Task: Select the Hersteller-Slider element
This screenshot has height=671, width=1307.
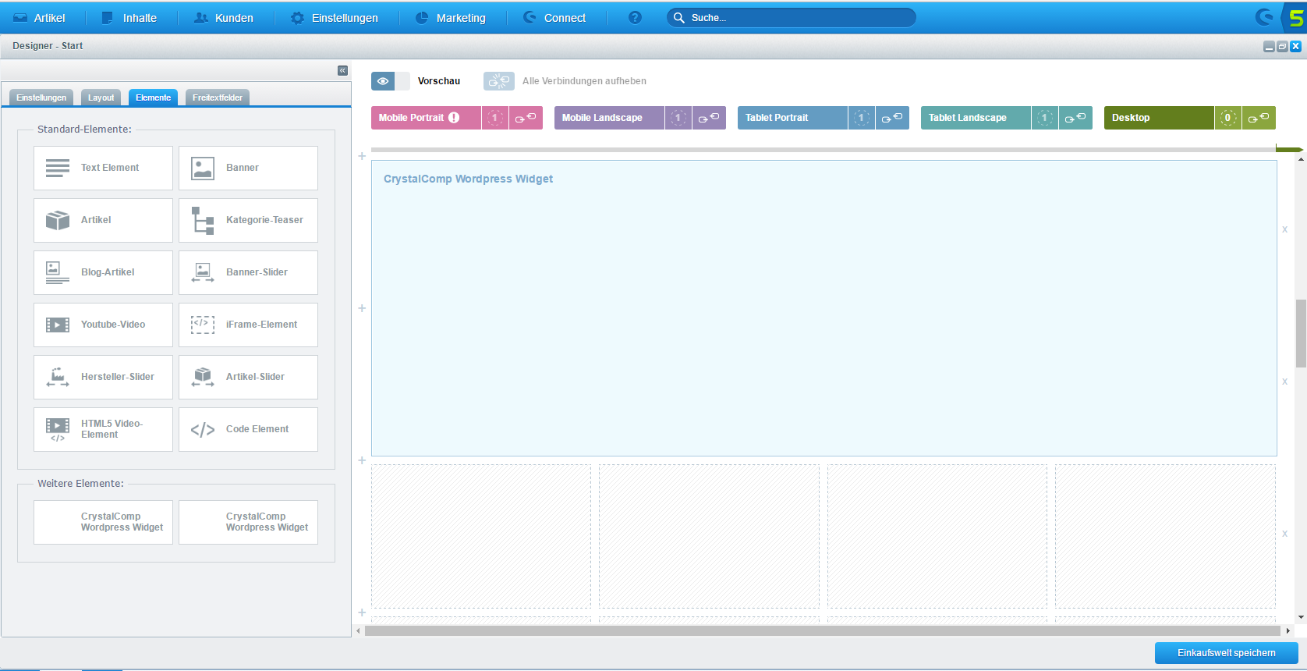Action: coord(103,377)
